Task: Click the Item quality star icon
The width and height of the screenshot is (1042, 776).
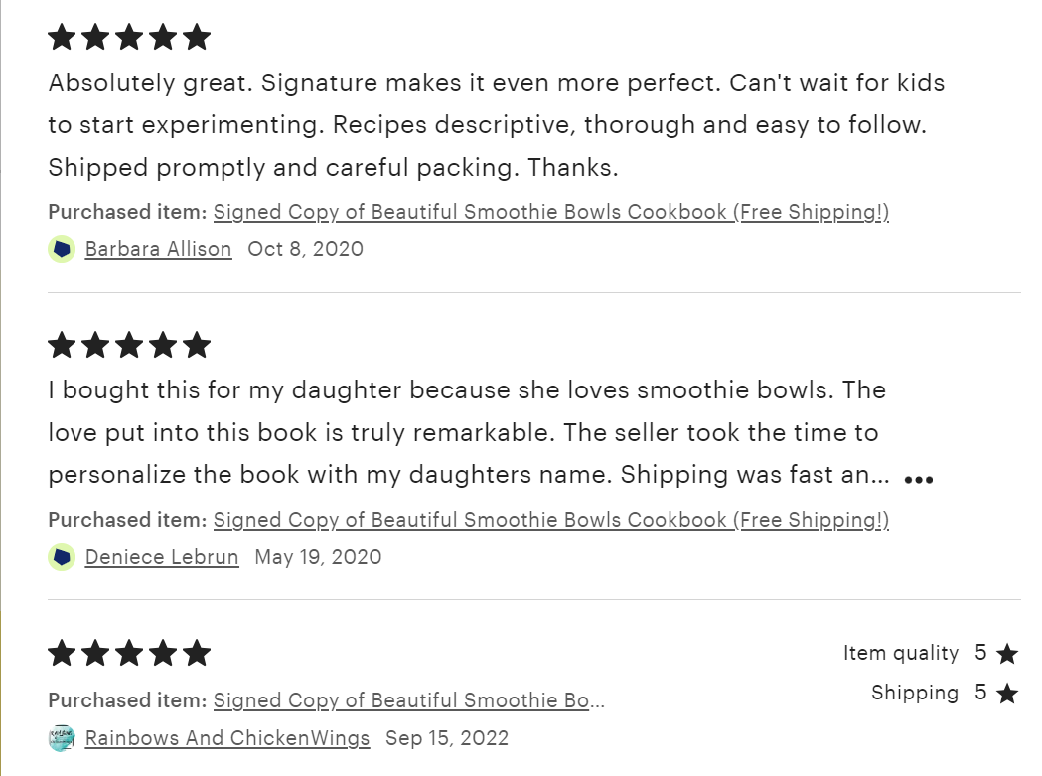Action: click(x=1007, y=654)
